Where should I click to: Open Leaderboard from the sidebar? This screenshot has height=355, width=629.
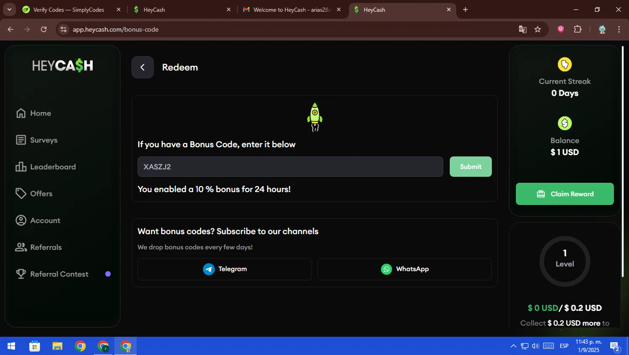46,167
